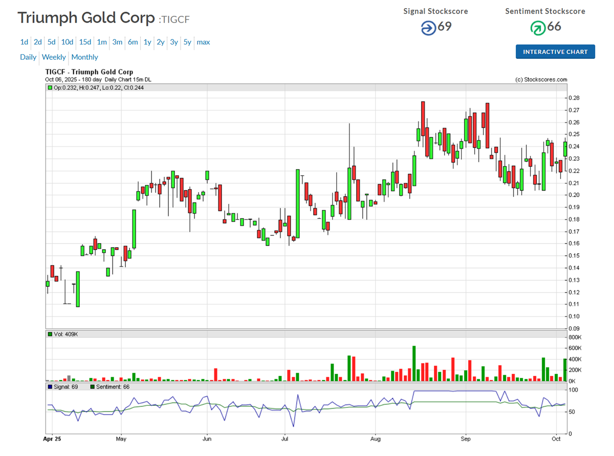
Task: Click the 0.09 price axis label
Action: coord(574,328)
